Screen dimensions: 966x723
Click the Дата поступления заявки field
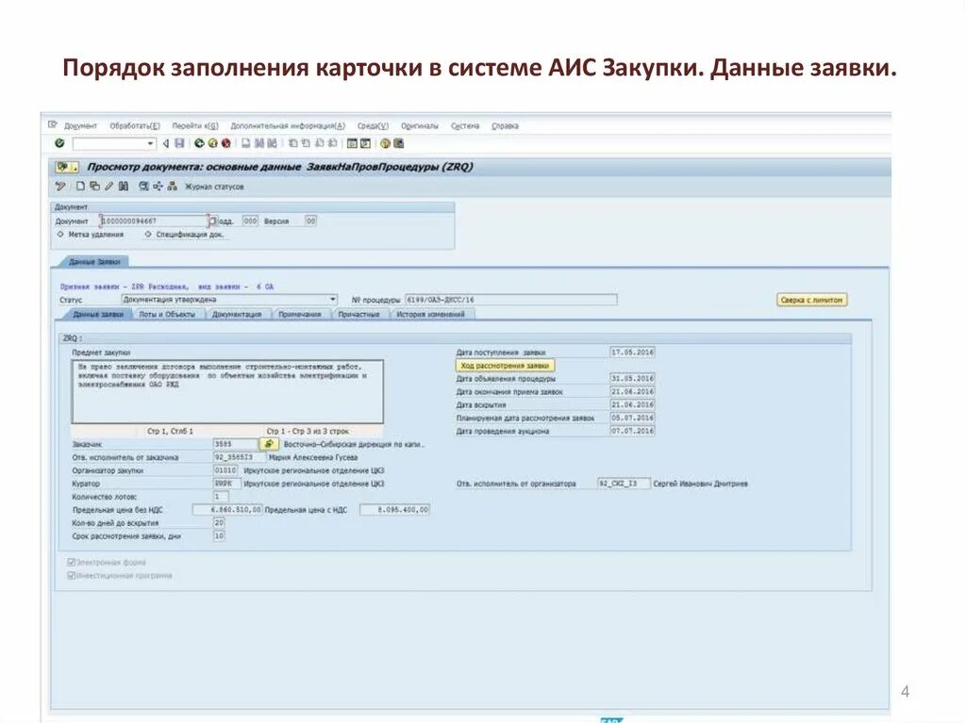pyautogui.click(x=632, y=353)
